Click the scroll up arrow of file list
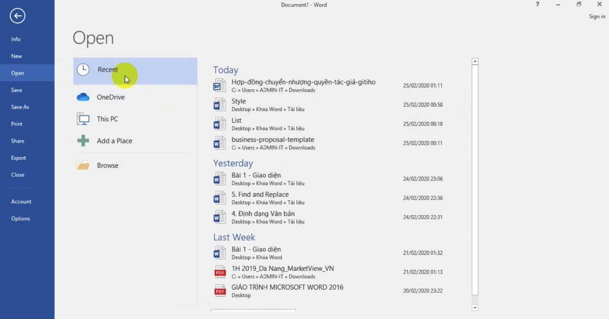Image resolution: width=609 pixels, height=319 pixels. 475,62
